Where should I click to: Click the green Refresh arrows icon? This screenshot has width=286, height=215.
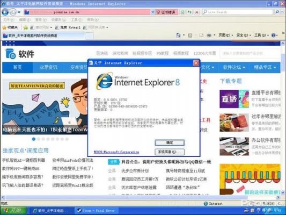pyautogui.click(x=189, y=12)
